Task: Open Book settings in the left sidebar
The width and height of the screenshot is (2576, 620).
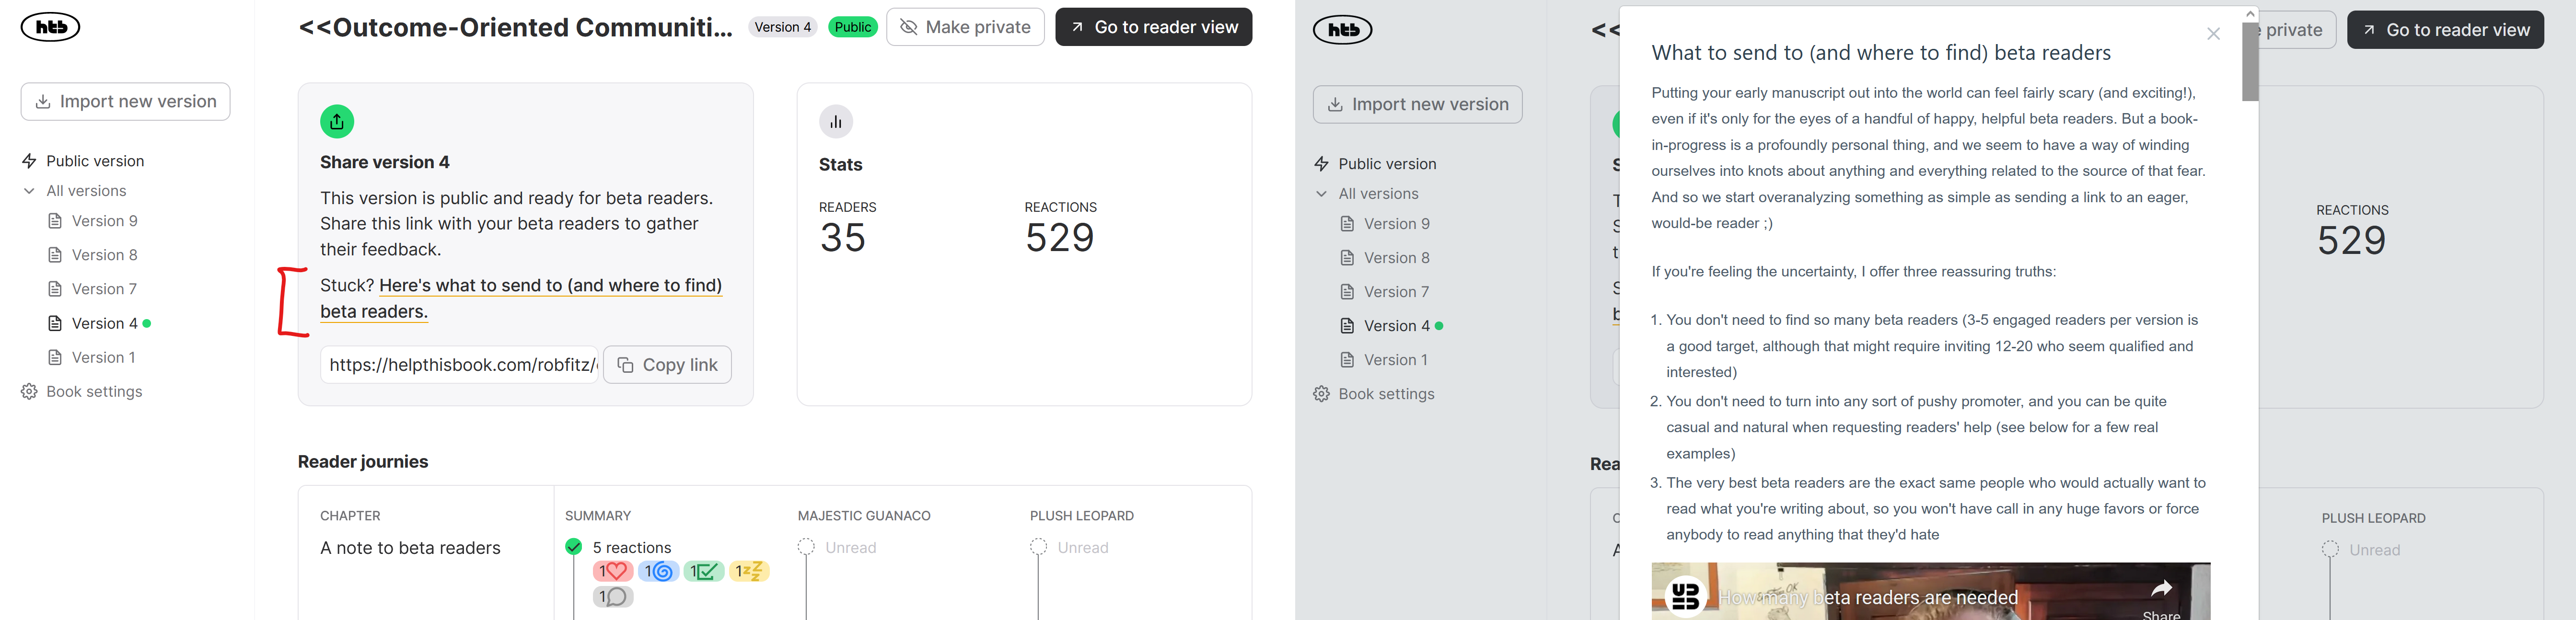Action: click(x=94, y=392)
